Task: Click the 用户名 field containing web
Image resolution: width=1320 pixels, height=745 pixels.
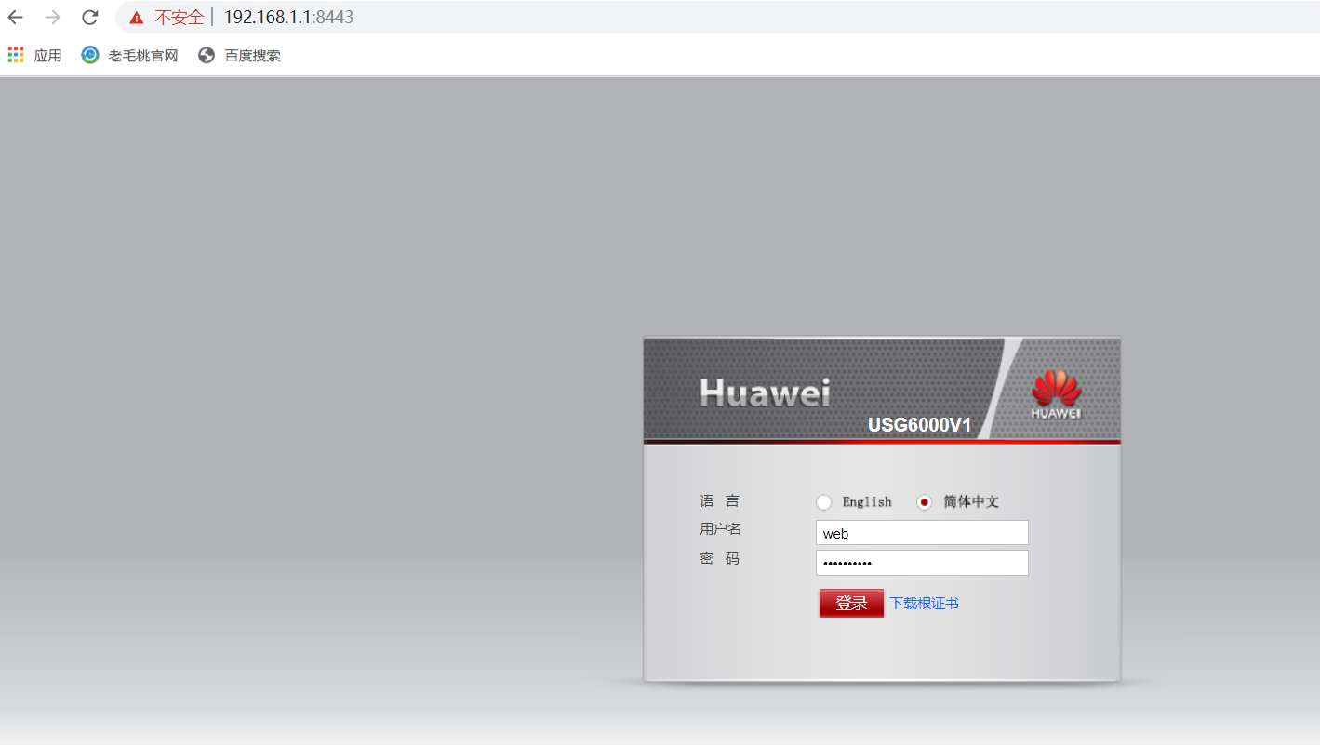Action: point(922,533)
